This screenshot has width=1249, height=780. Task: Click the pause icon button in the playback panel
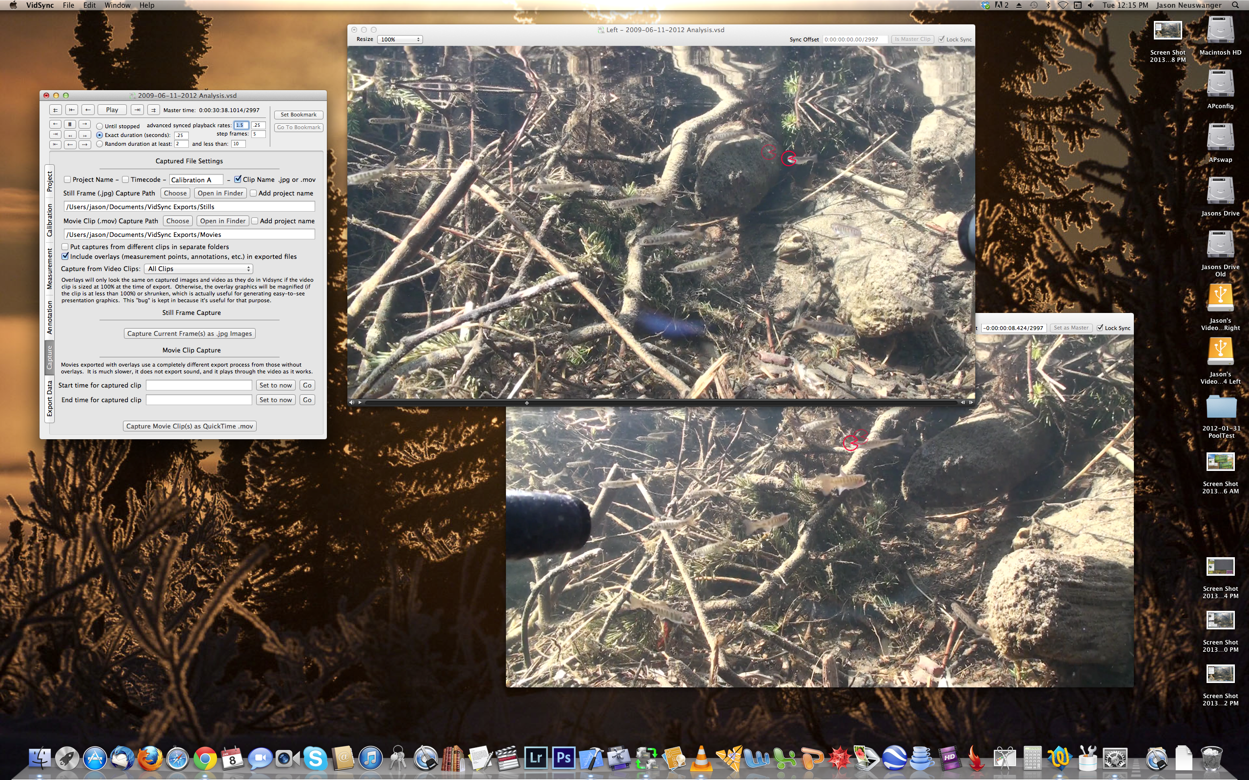(x=70, y=124)
